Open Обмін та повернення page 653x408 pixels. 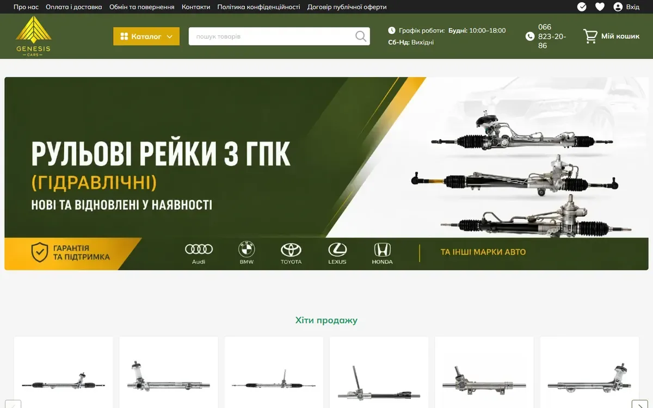click(x=142, y=7)
